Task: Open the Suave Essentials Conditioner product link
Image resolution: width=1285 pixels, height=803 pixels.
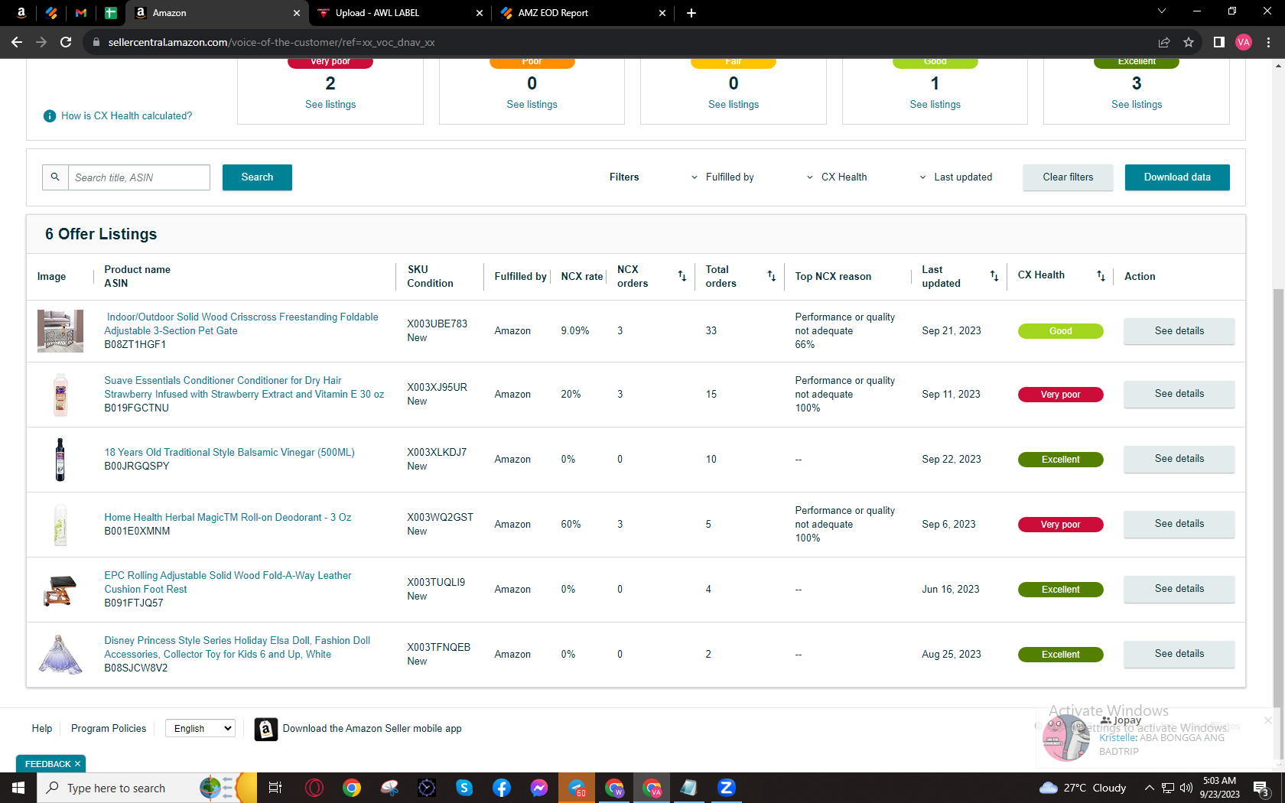Action: [x=244, y=388]
